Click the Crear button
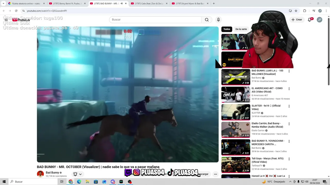 point(297,20)
